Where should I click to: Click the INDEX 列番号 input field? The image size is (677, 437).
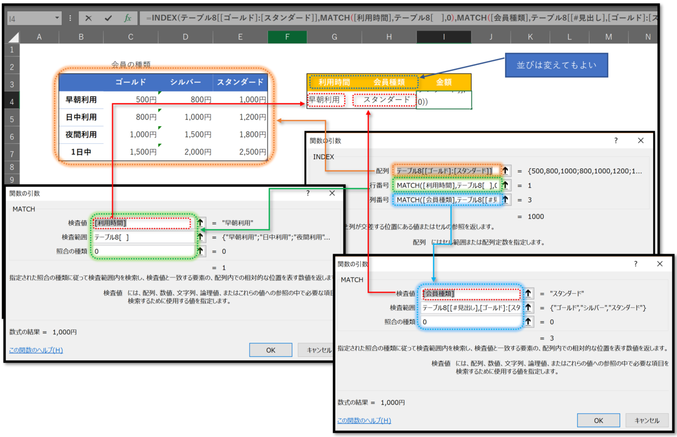[x=446, y=200]
